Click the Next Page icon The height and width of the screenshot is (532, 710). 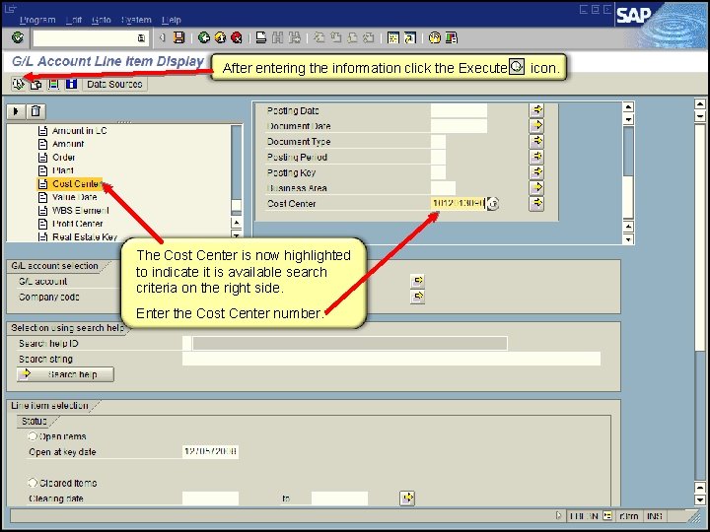(352, 37)
